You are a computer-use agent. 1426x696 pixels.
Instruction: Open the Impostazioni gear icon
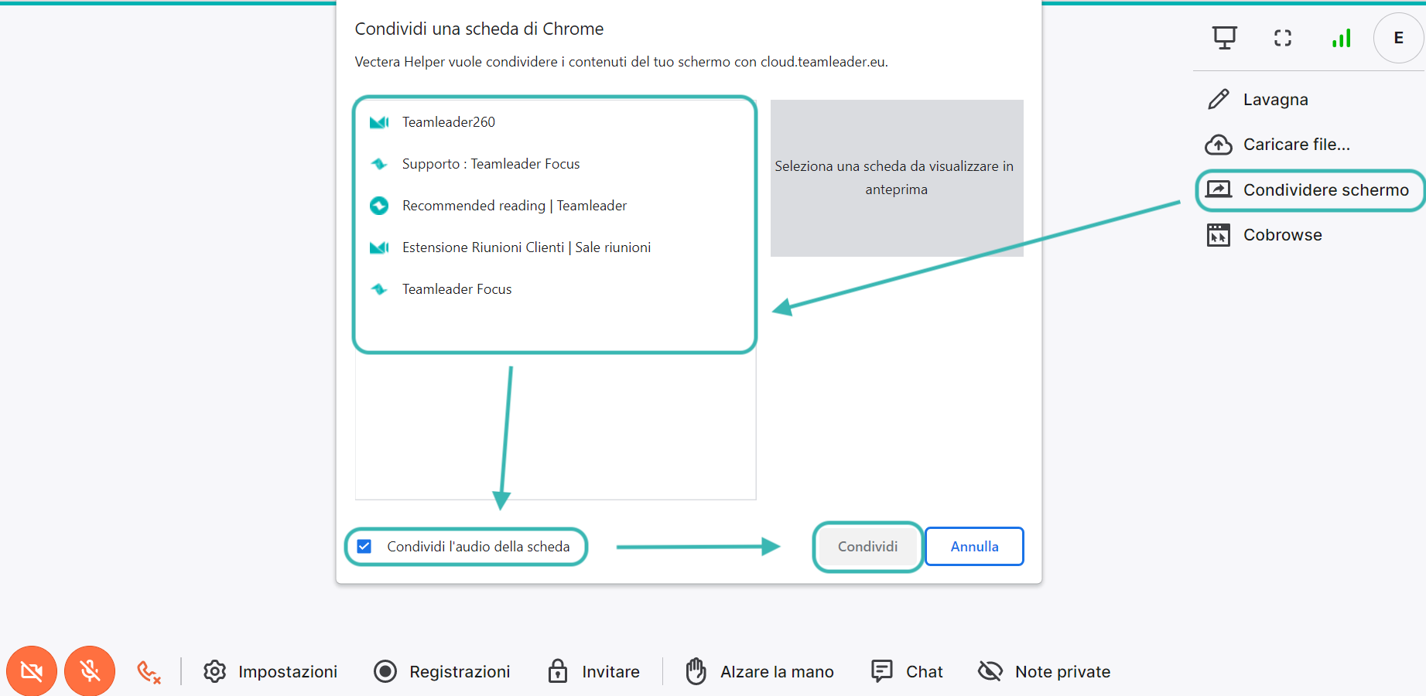coord(214,671)
